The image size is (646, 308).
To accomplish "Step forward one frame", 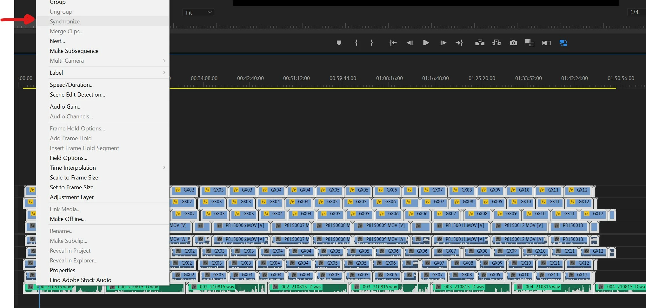I will tap(443, 43).
